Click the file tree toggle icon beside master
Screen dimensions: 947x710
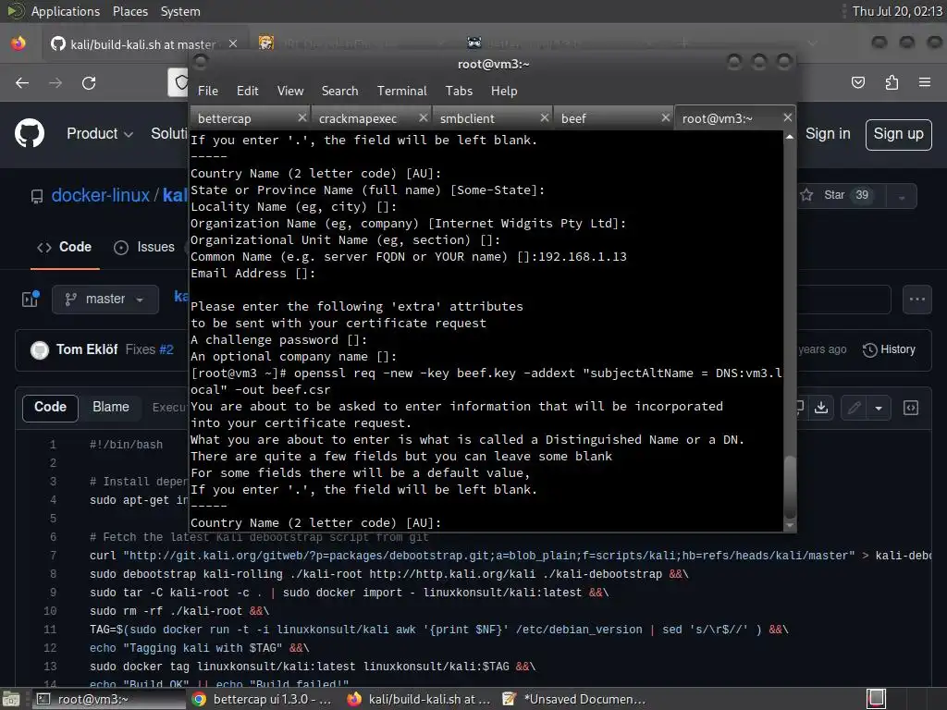point(31,299)
